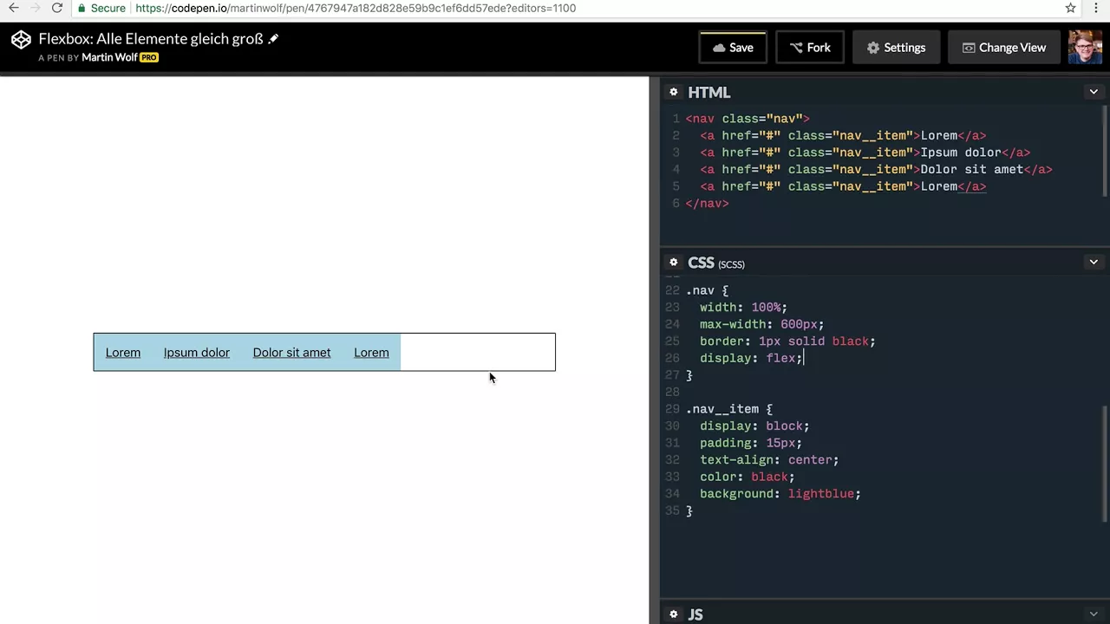Click HTML line containing Ipsum dolor
The image size is (1110, 624).
tap(865, 153)
